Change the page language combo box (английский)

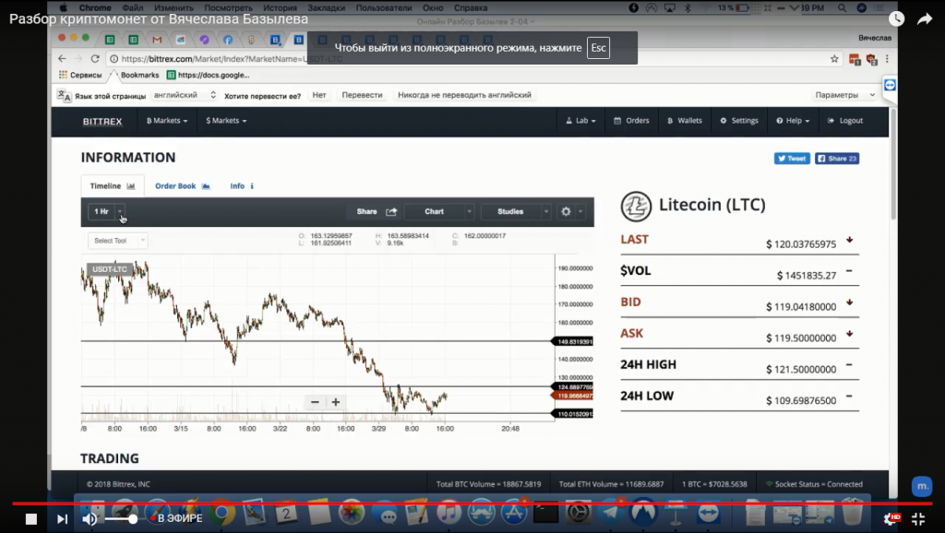pyautogui.click(x=185, y=95)
